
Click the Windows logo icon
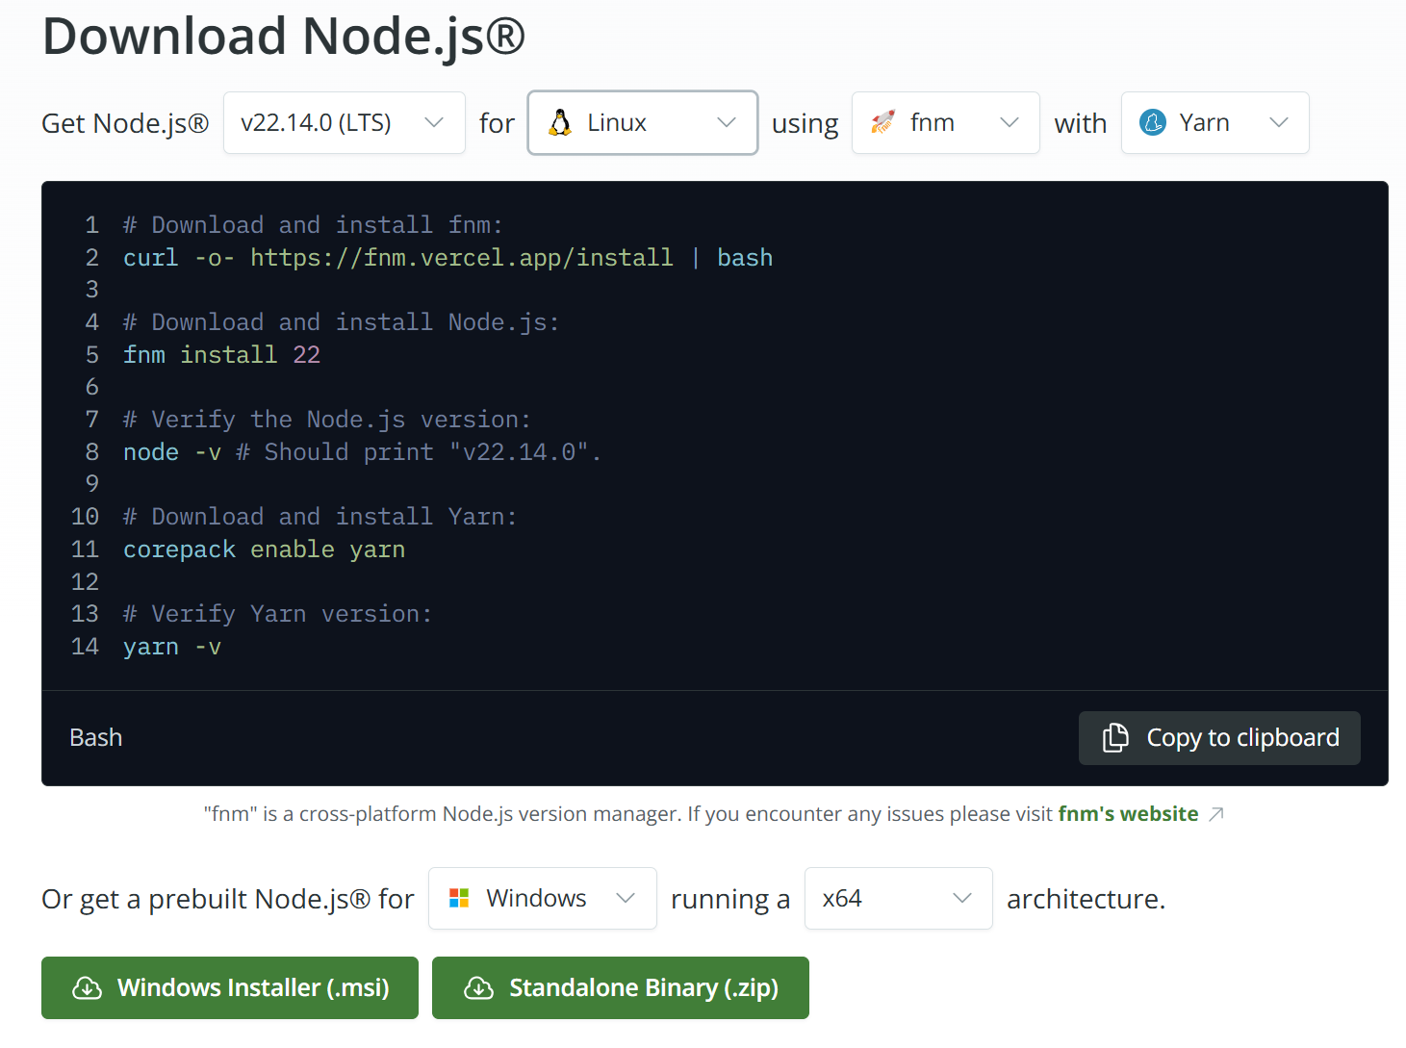point(459,898)
